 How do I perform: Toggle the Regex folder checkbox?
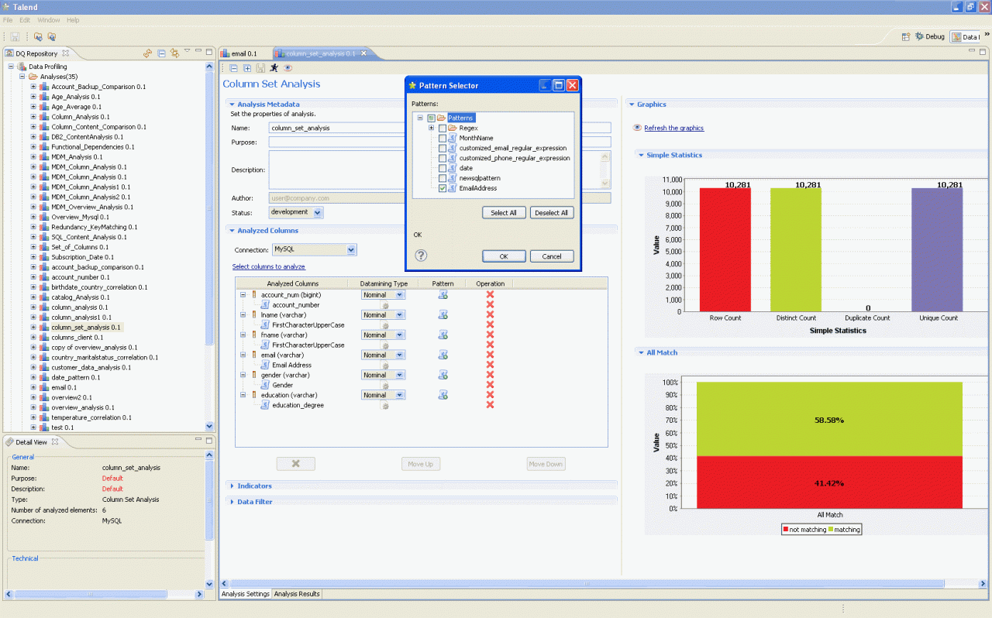coord(443,128)
